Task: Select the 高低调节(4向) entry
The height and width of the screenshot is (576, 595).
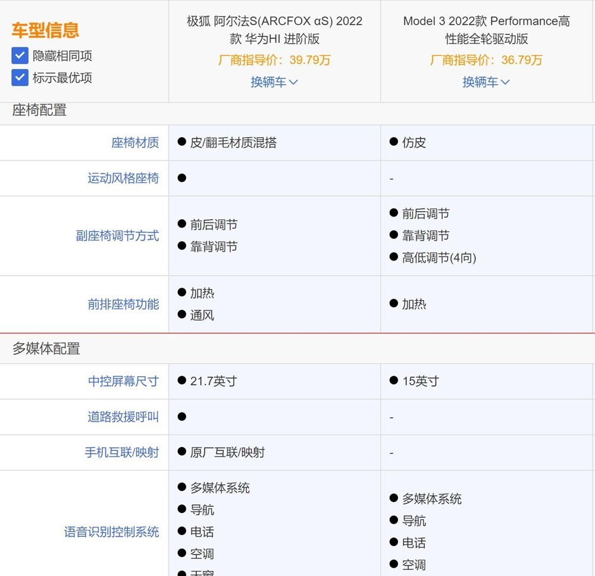Action: point(433,258)
